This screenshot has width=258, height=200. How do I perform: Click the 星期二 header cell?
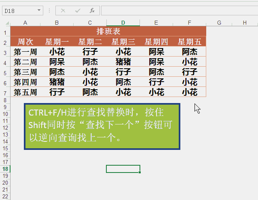point(90,42)
